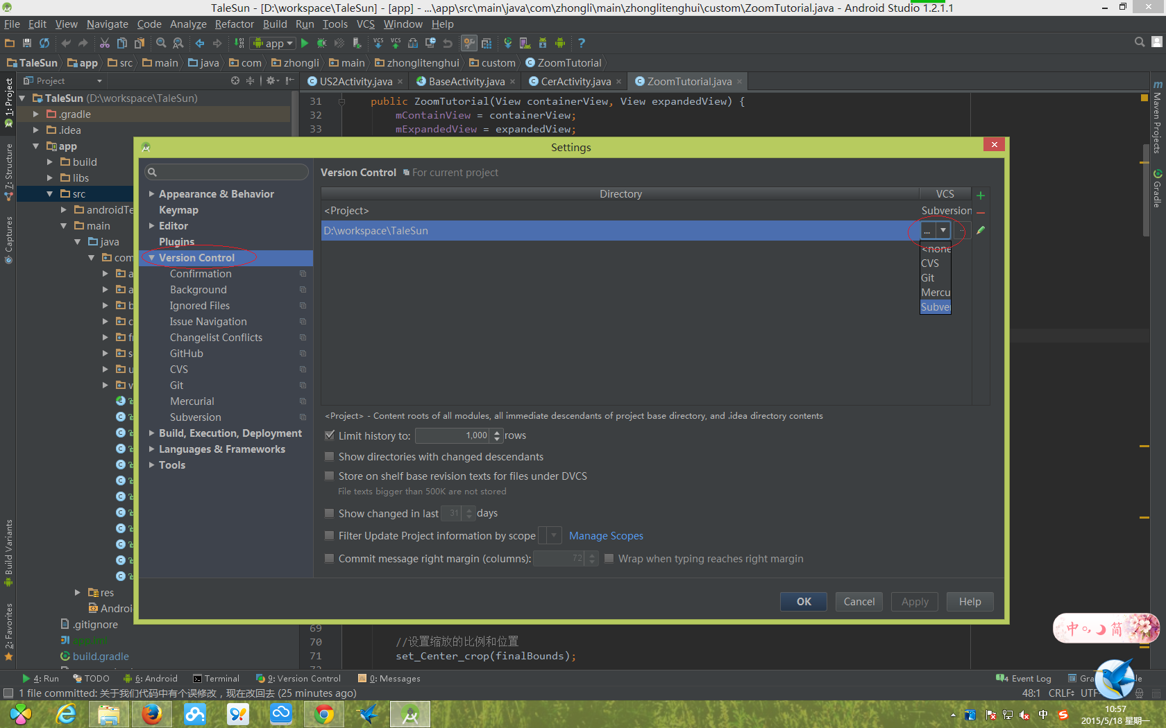Screen dimensions: 1166x728
Task: Enable Show directories with changed descendants
Action: [330, 457]
